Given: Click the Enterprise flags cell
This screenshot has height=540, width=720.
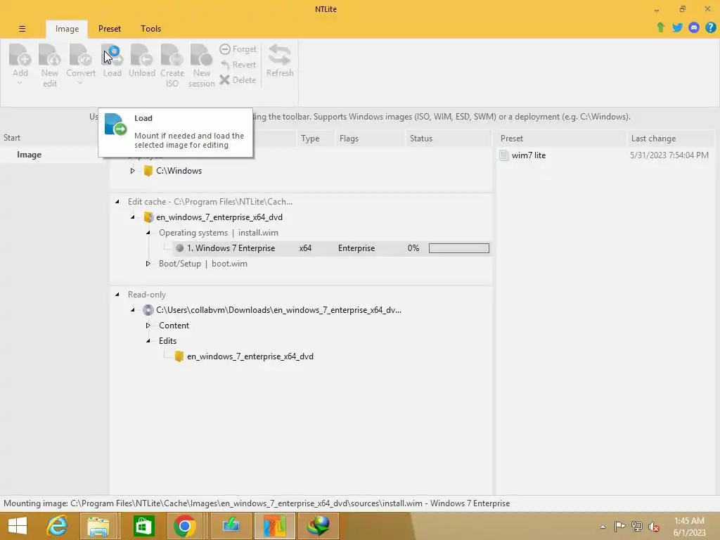Looking at the screenshot, I should click(x=356, y=248).
